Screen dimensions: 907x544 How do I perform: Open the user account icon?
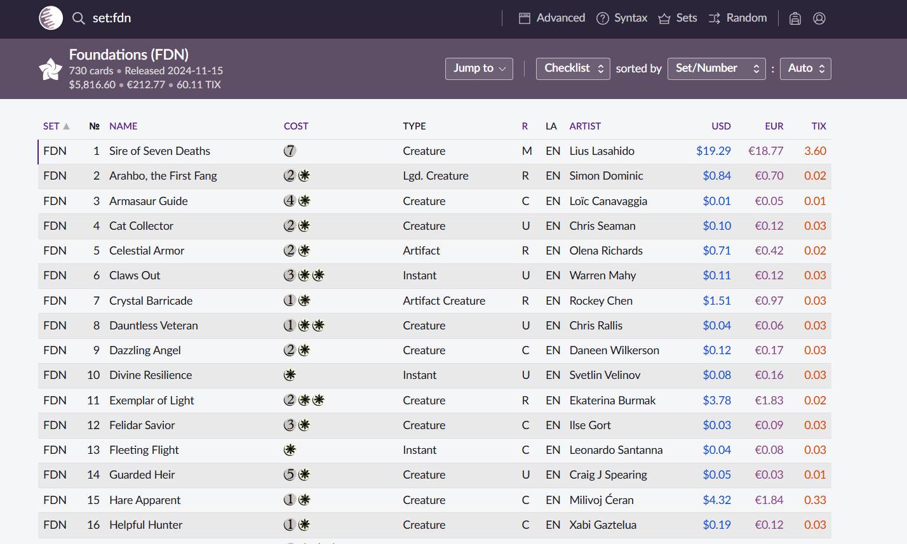tap(819, 18)
